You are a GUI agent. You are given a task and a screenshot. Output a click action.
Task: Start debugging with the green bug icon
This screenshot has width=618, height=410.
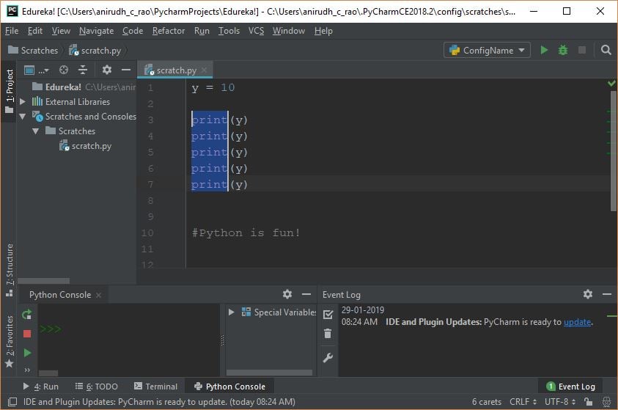pyautogui.click(x=563, y=50)
